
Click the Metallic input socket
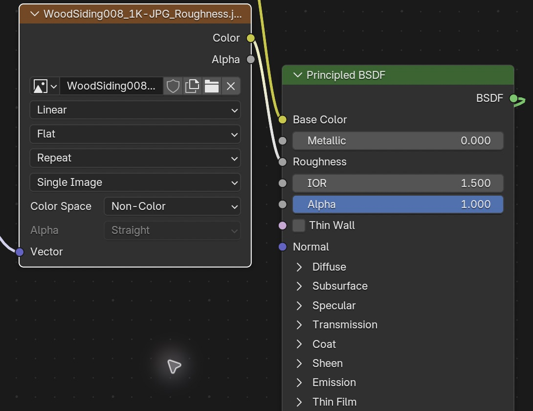pos(283,141)
